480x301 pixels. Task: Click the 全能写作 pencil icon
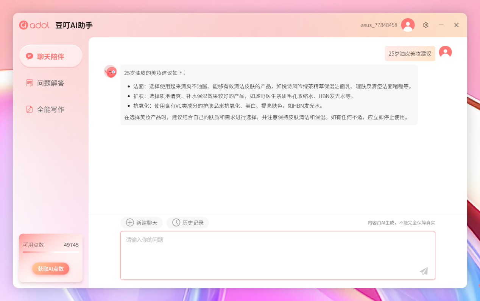[29, 109]
